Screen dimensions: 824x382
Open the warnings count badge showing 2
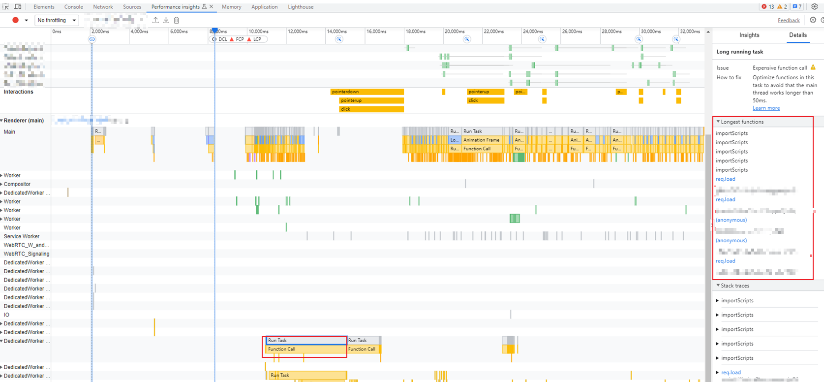tap(782, 7)
